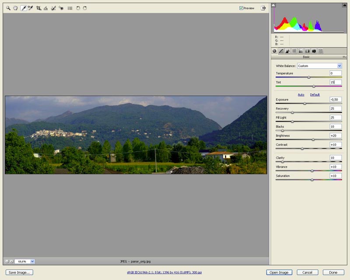The width and height of the screenshot is (350, 280).
Task: Switch to the HSL/Grayscale tab
Action: click(294, 52)
